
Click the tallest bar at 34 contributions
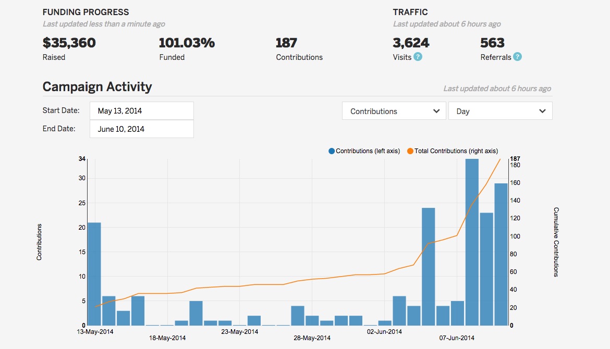pos(472,242)
